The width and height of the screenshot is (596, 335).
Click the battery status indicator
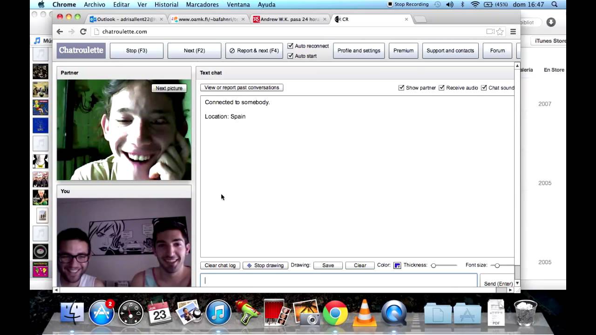[x=496, y=5]
